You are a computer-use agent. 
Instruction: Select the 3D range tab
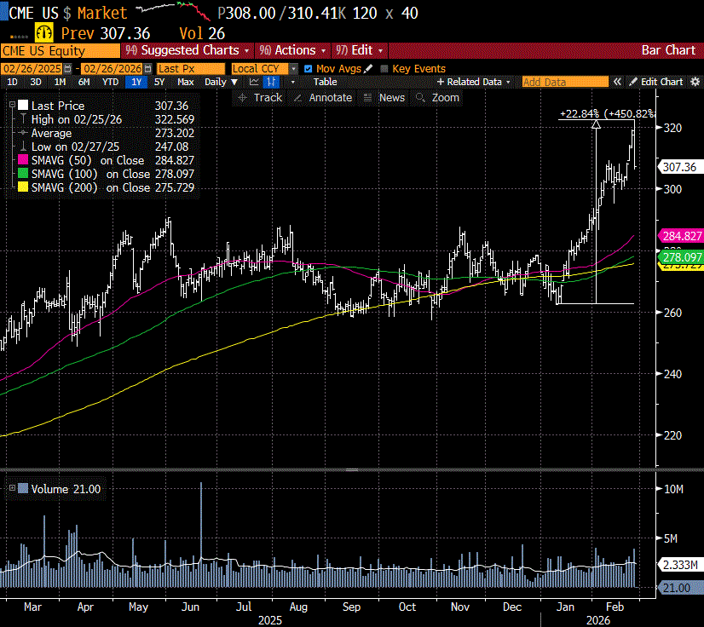tap(36, 82)
